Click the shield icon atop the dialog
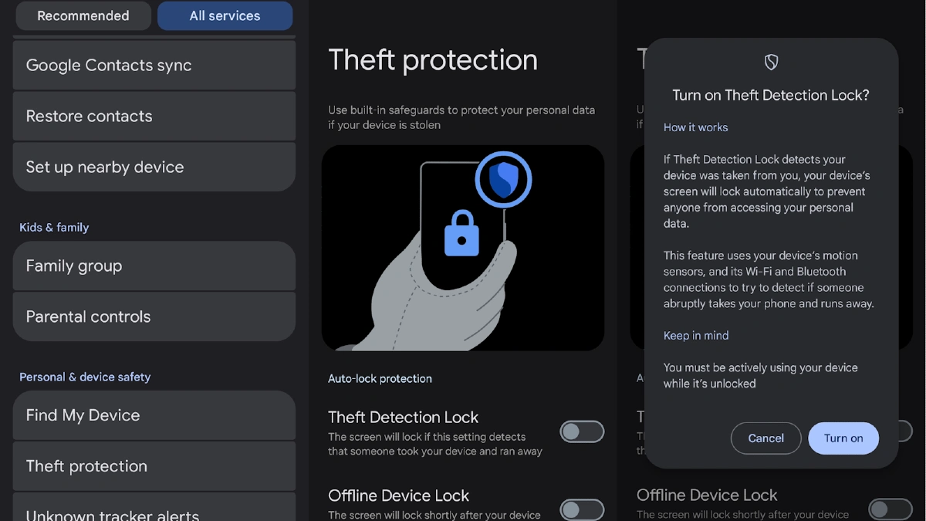926x521 pixels. coord(770,62)
